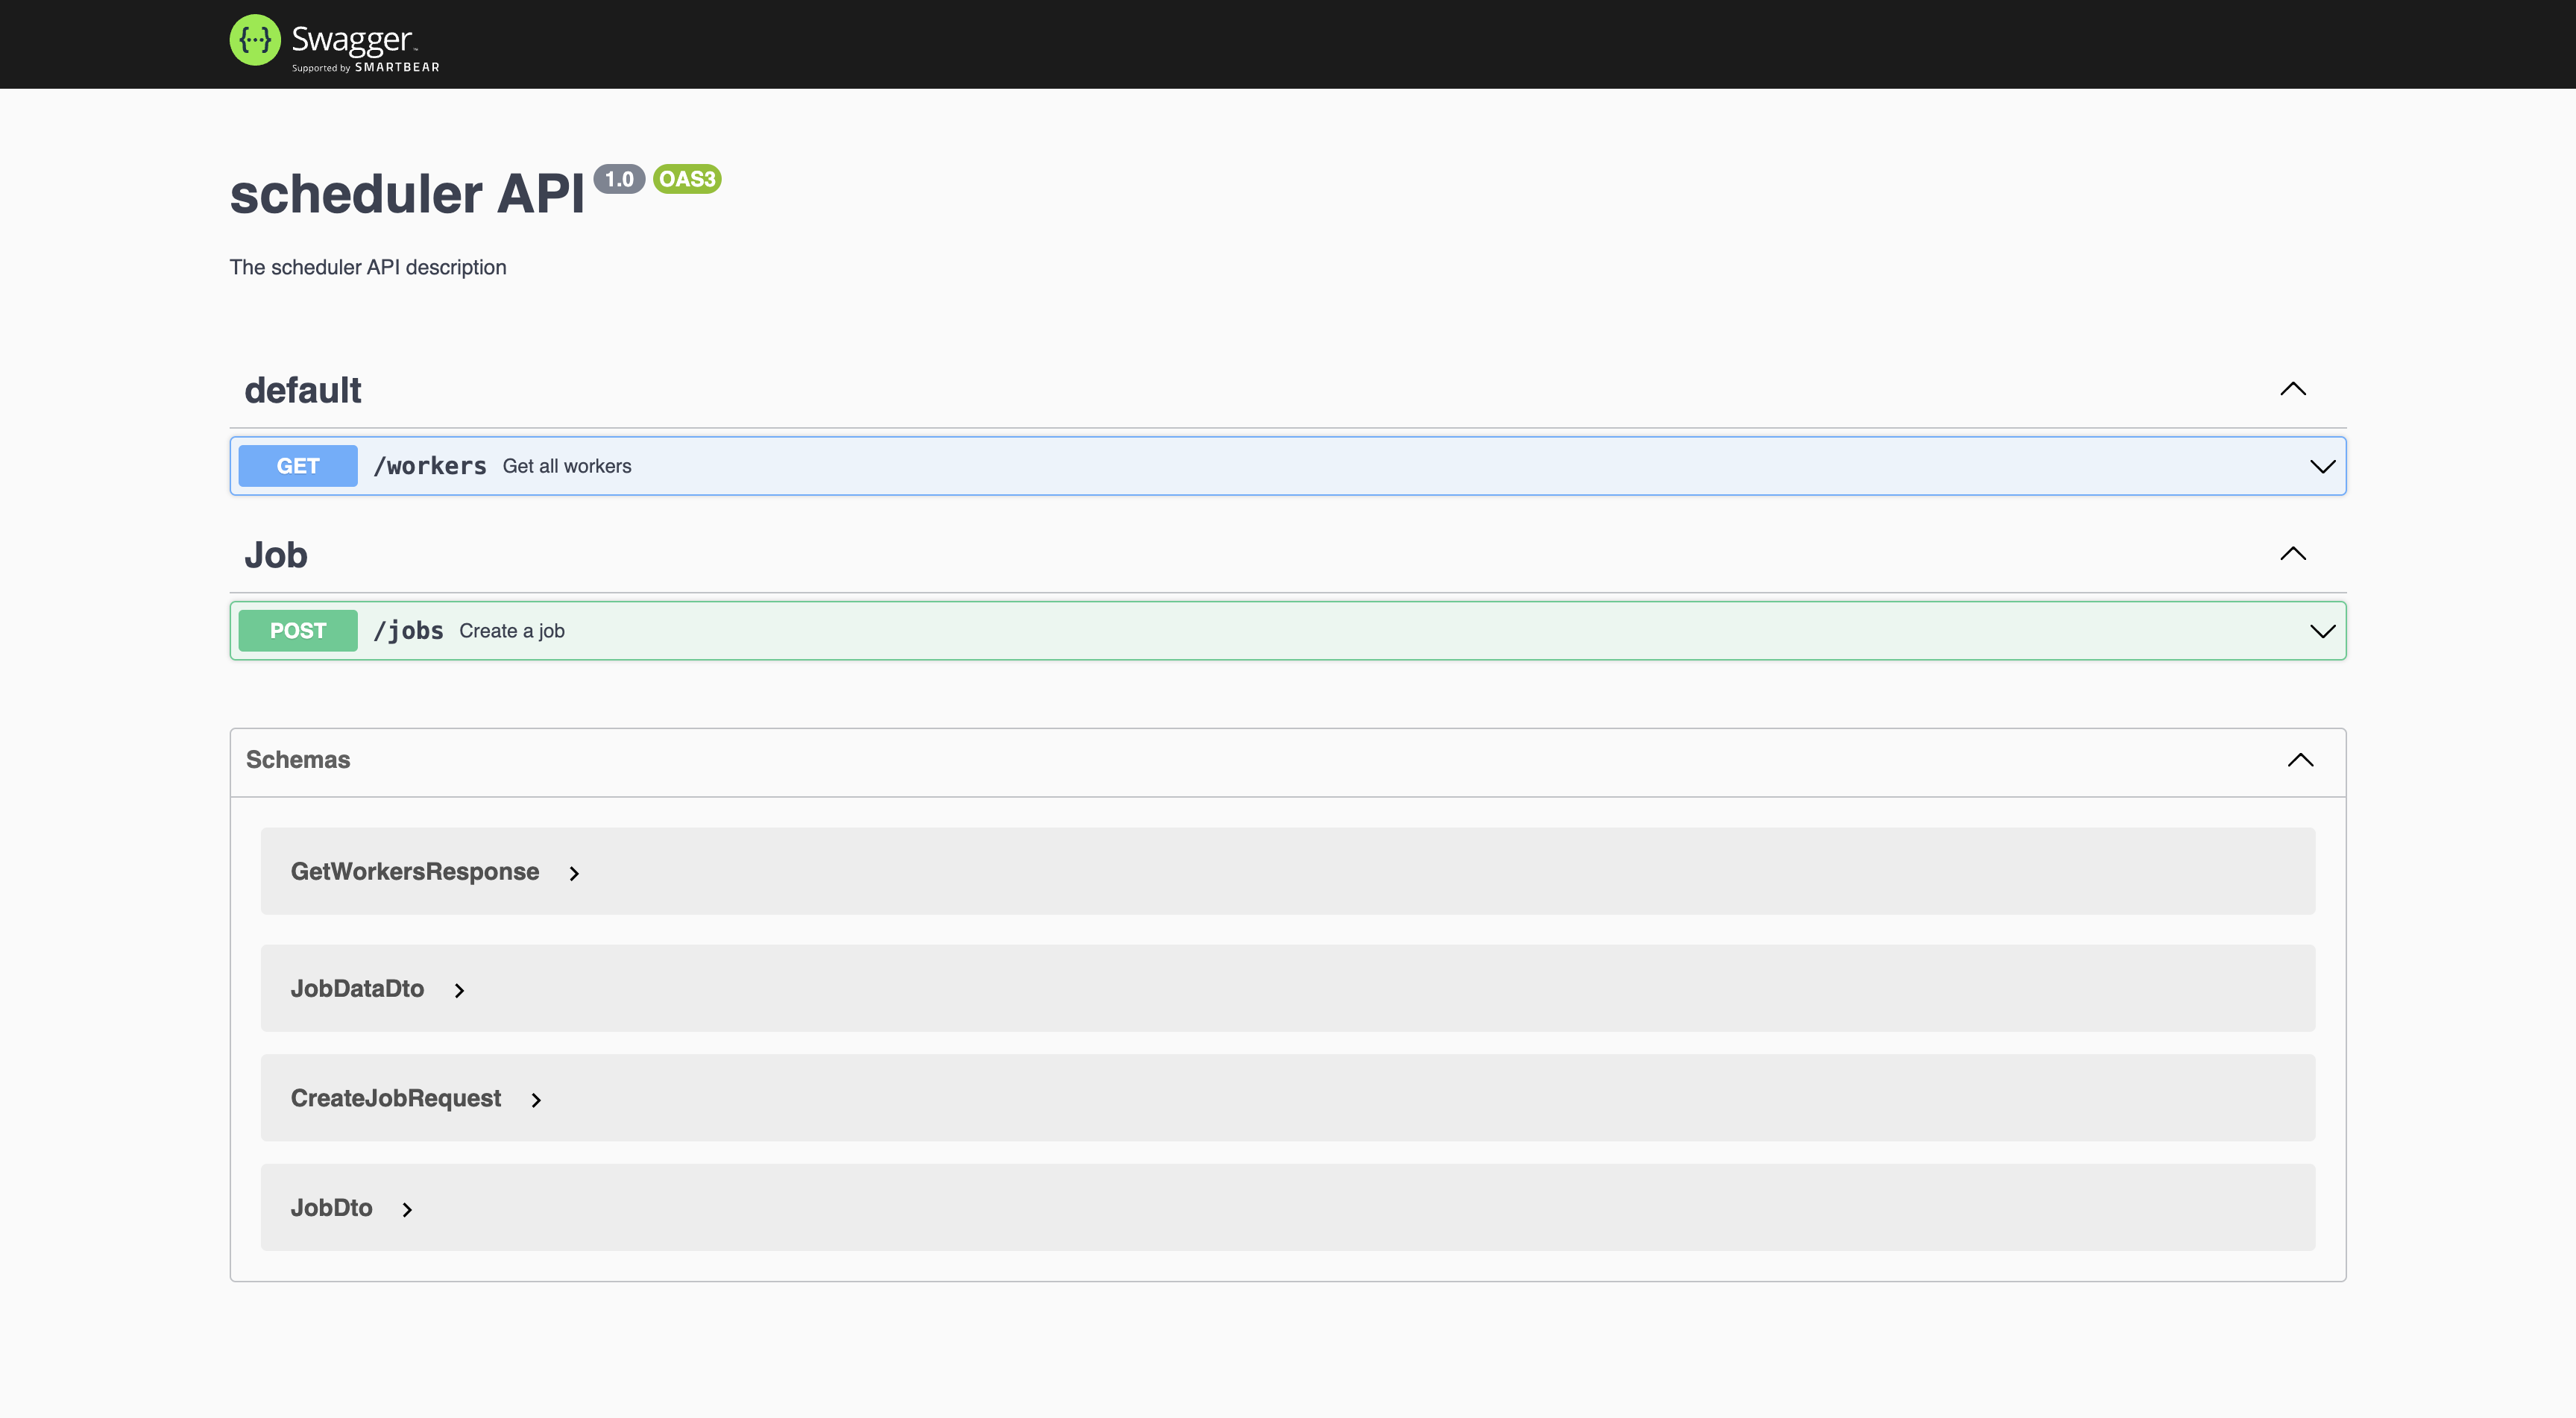Expand the POST /jobs operation chevron
This screenshot has height=1418, width=2576.
point(2322,631)
